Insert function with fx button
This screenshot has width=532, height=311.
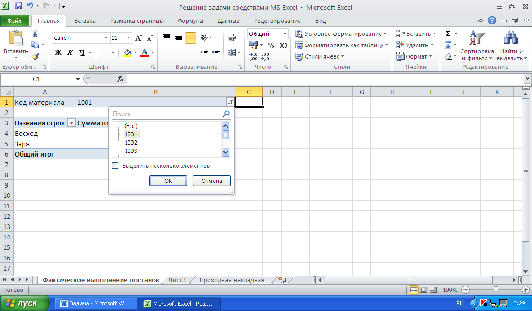121,79
